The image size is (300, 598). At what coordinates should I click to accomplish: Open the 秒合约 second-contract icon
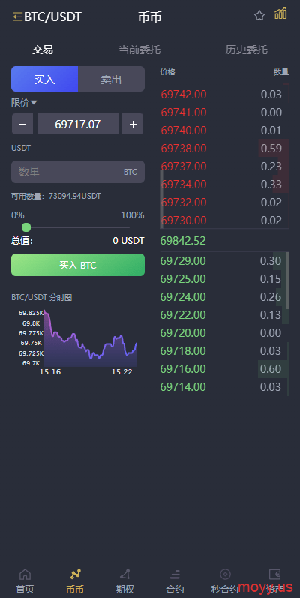(x=225, y=574)
